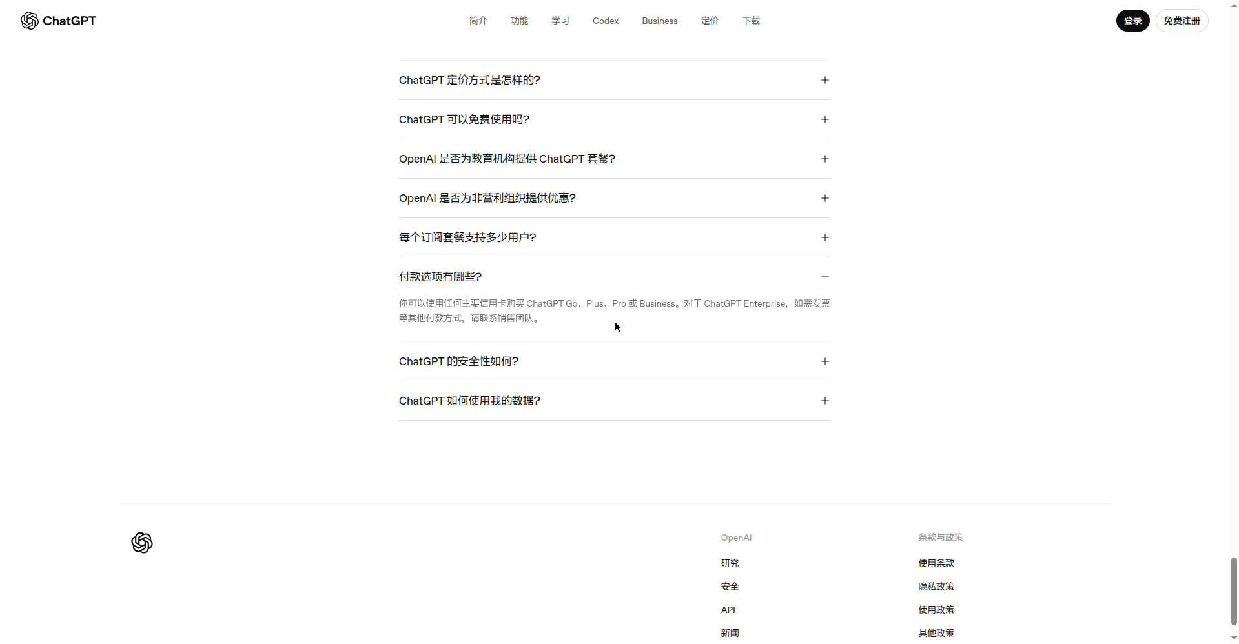Open the 使用政策 footer link
The height and width of the screenshot is (644, 1239).
pos(936,610)
